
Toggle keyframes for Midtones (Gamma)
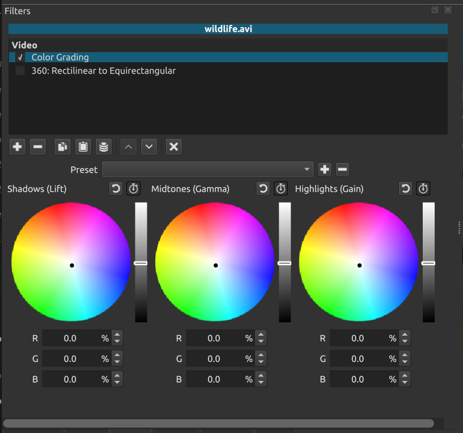click(x=281, y=188)
